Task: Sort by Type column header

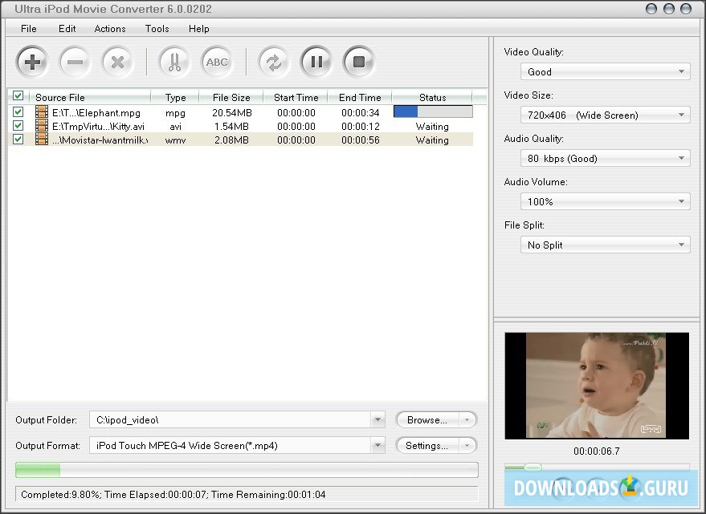Action: pos(175,97)
